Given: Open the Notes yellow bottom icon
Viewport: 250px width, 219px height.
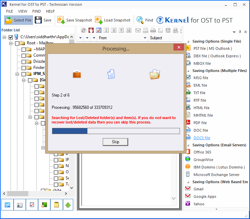Looking at the screenshot, I should (x=56, y=205).
